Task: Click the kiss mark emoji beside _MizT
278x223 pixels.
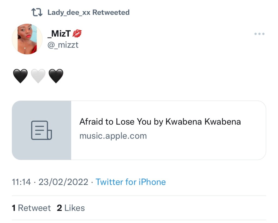Action: coord(77,34)
